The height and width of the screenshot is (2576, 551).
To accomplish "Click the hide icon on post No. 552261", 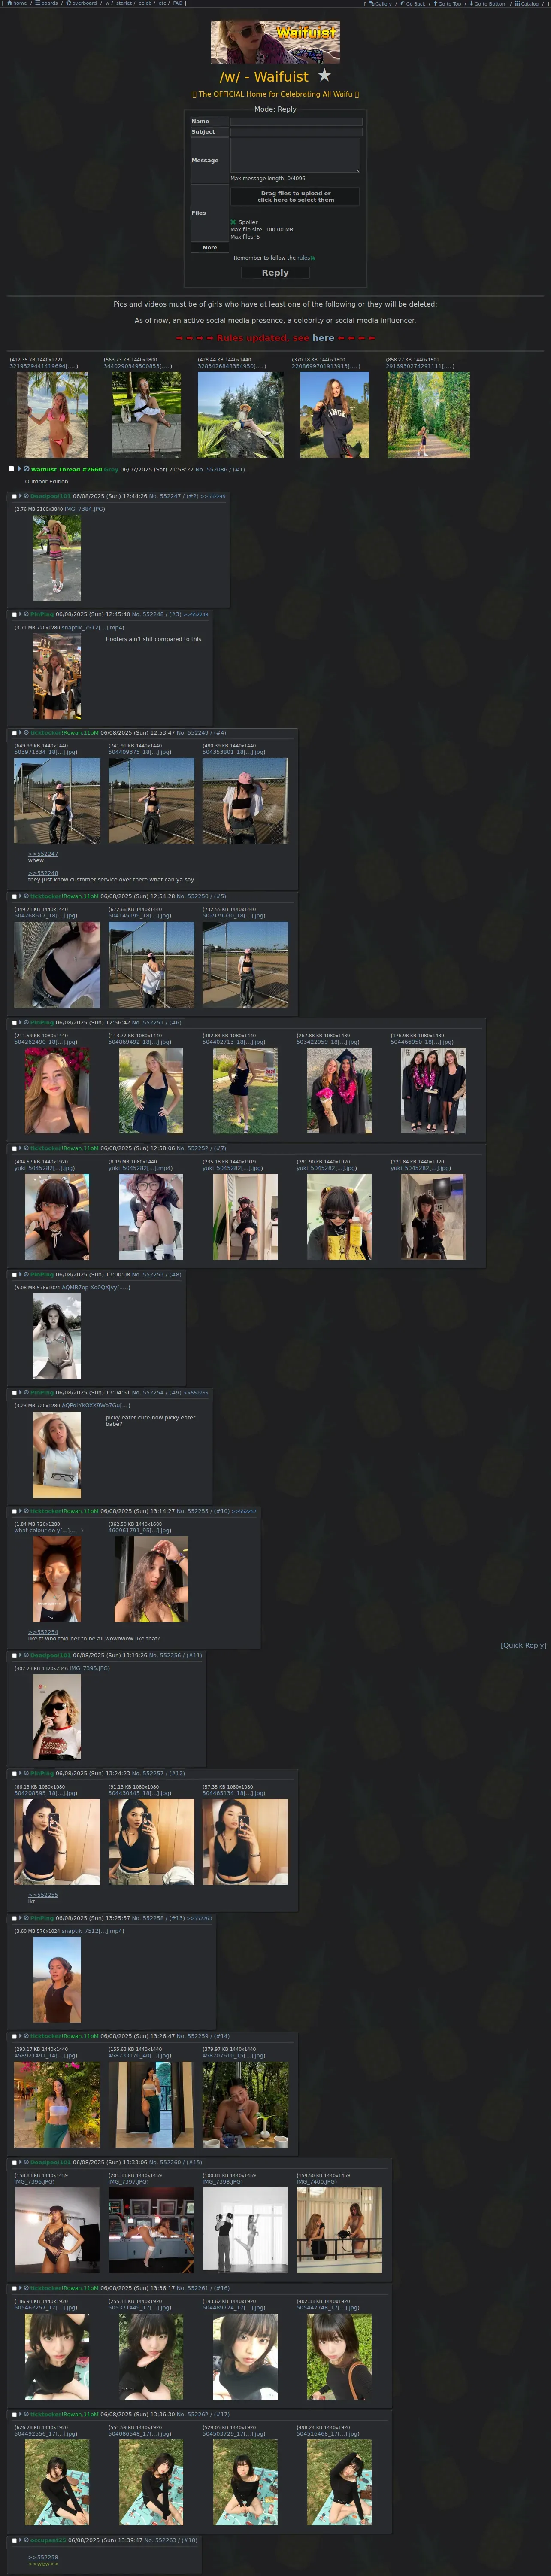I will pos(26,2288).
